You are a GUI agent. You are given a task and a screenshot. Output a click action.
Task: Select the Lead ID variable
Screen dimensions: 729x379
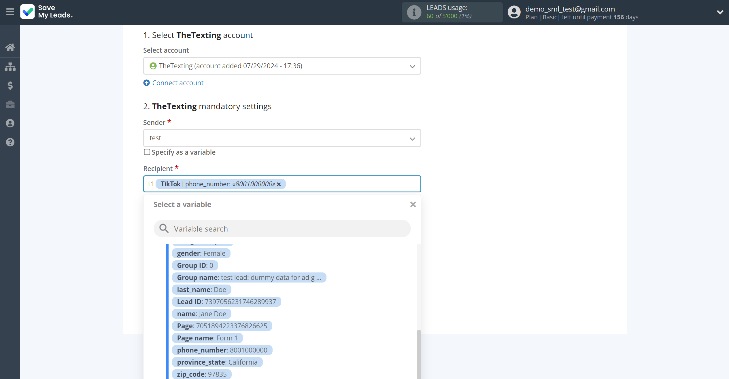226,302
